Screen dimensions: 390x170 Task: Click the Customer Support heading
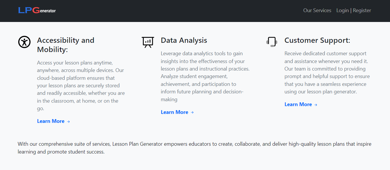[317, 40]
